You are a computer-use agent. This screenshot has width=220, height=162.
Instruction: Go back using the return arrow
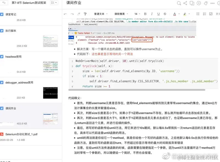click(x=4, y=2)
